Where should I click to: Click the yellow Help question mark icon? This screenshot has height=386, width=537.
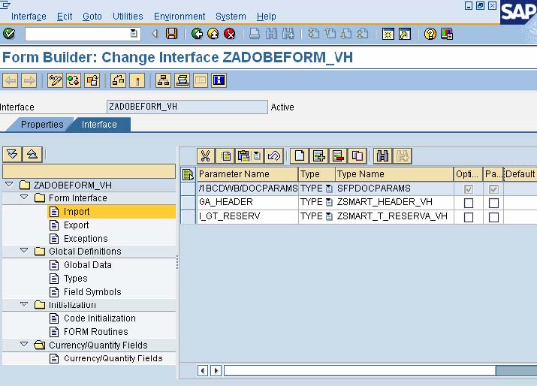pos(430,34)
